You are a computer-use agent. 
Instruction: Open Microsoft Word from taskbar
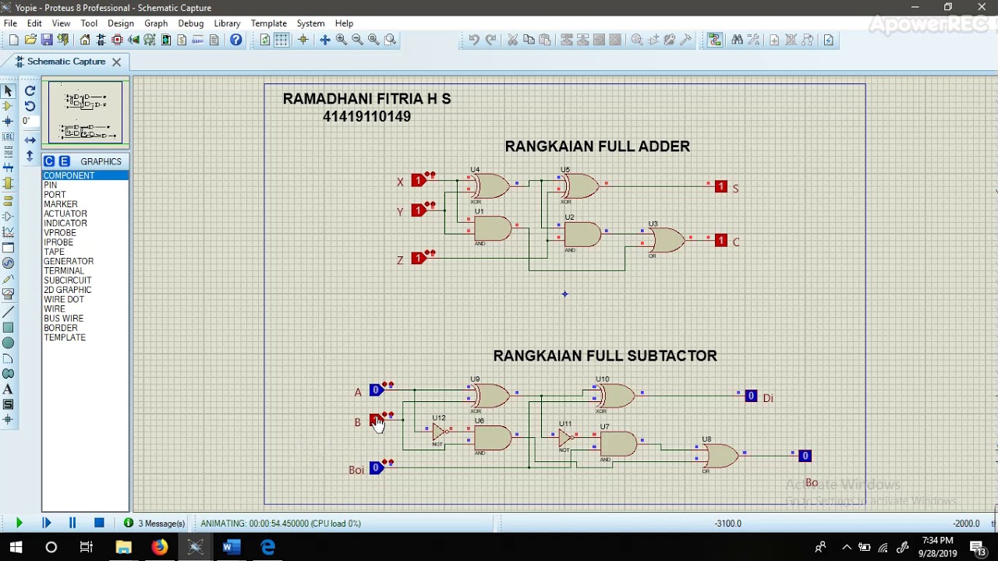(231, 547)
